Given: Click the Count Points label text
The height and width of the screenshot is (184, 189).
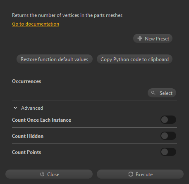Looking at the screenshot, I should pos(26,152).
